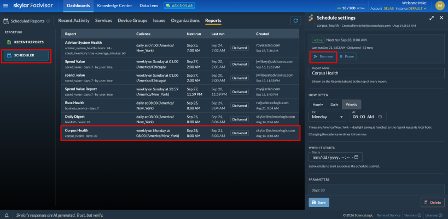The image size is (448, 219).
Task: Edit the Report name field
Action: pyautogui.click(x=376, y=73)
